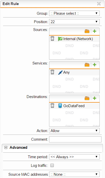The width and height of the screenshot is (105, 178).
Task: Close the Edit Rule dialog
Action: 99,4
